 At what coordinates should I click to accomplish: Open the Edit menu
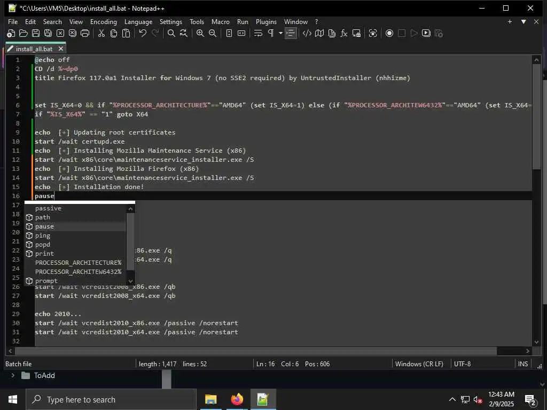click(x=30, y=21)
